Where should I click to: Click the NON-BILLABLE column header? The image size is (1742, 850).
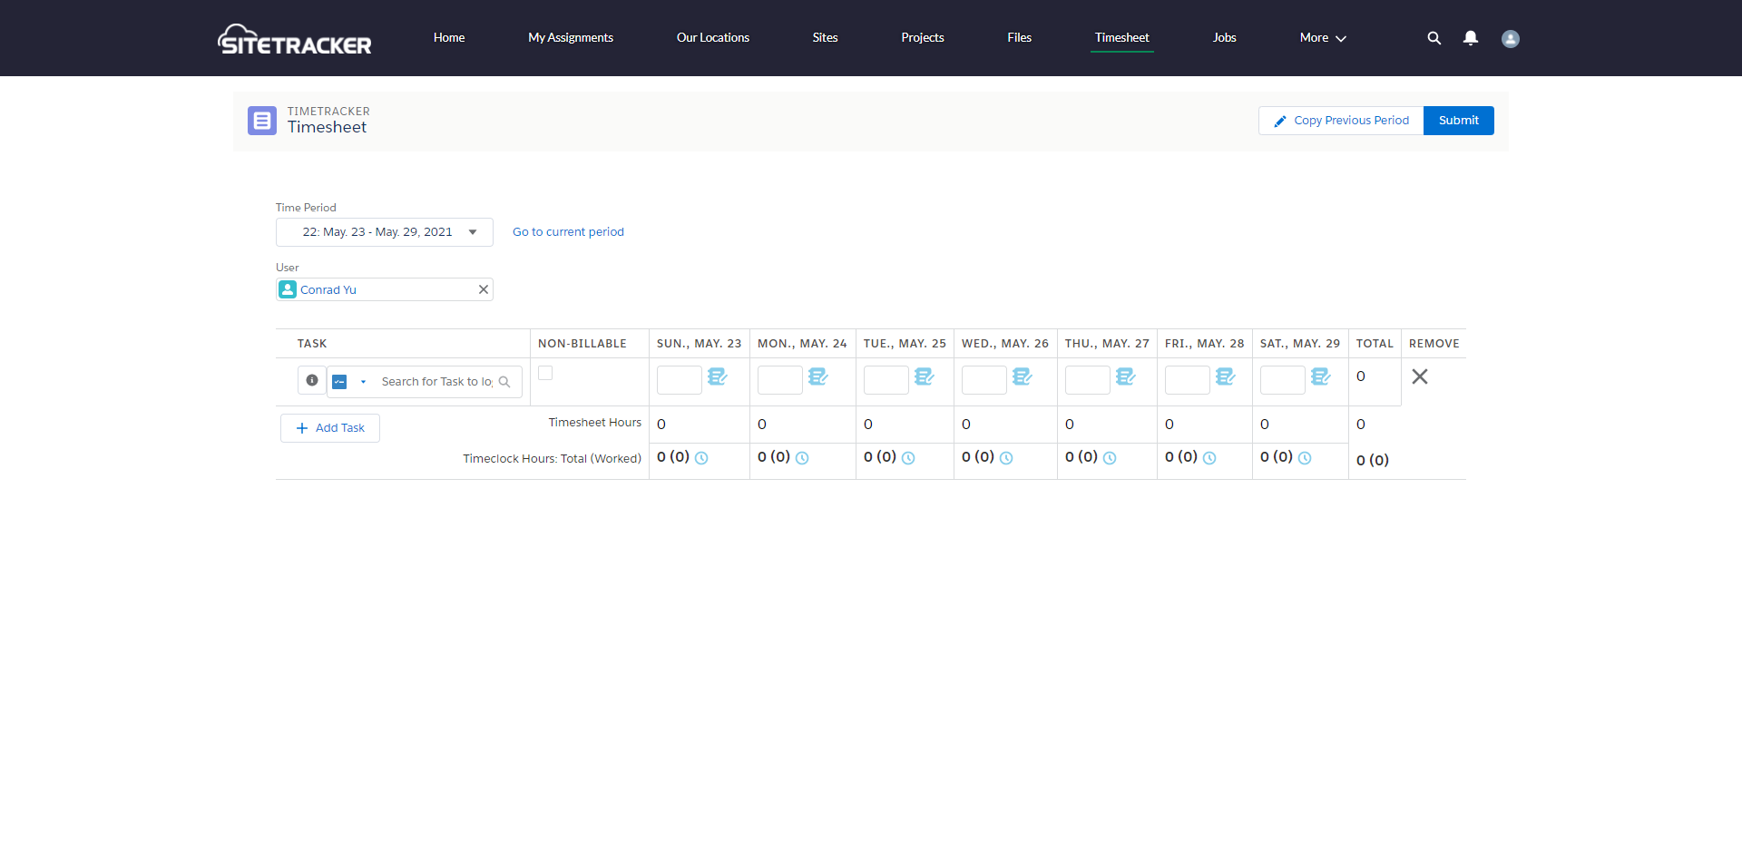click(x=582, y=344)
